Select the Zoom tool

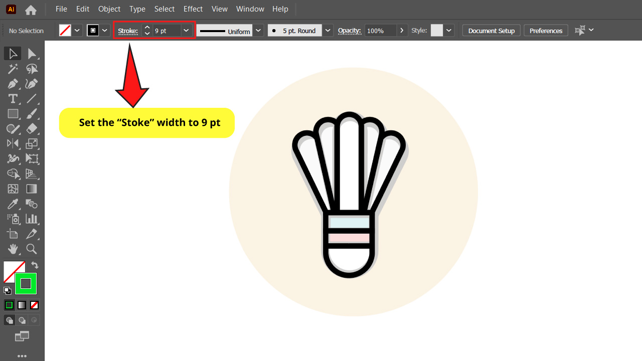[32, 249]
